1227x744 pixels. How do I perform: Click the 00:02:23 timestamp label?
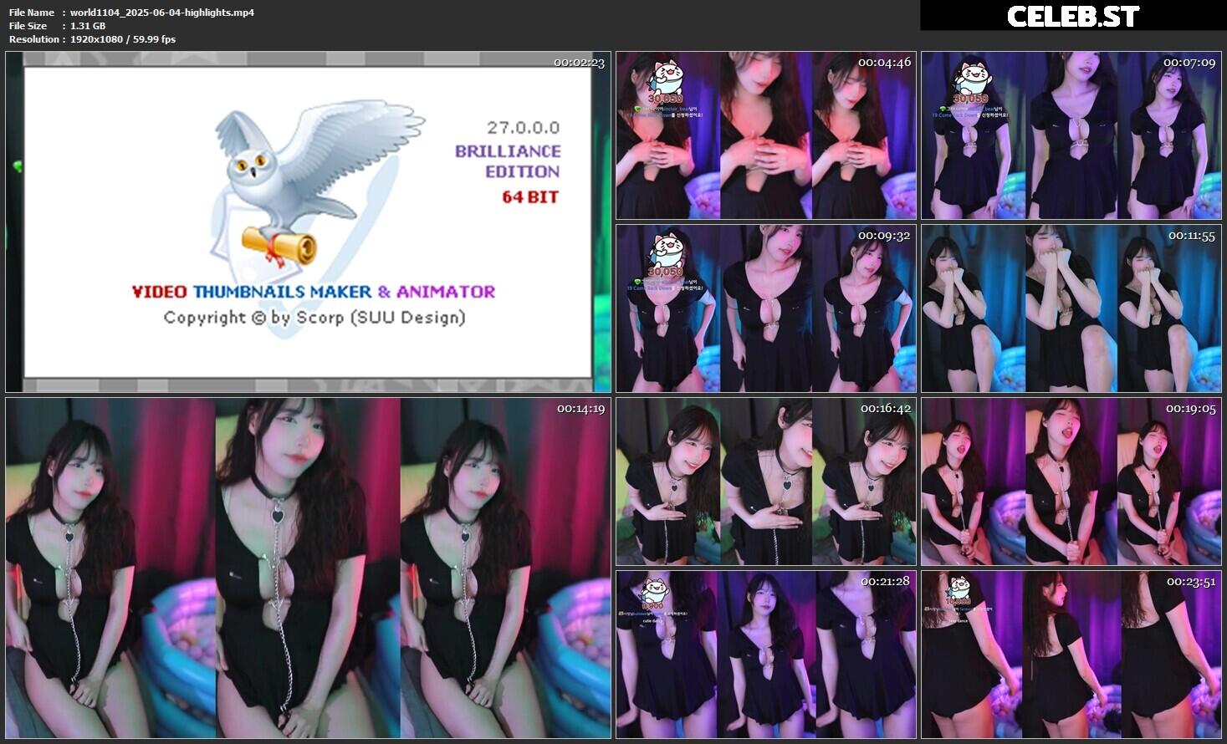[x=579, y=63]
